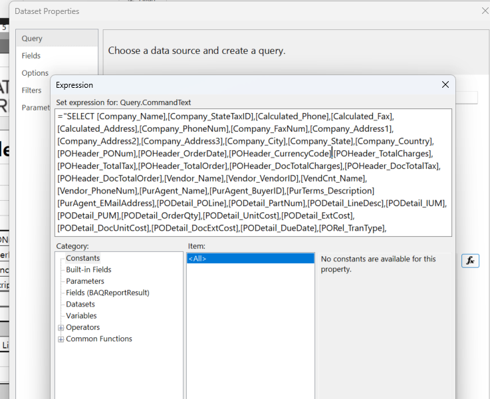This screenshot has height=399, width=490.
Task: Click inside the SELECT expression text box
Action: click(253, 172)
